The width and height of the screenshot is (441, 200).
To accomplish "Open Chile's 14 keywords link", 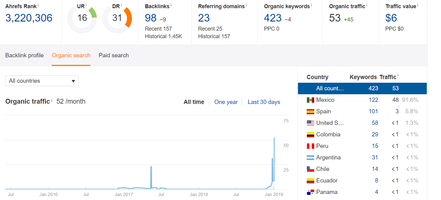I will [375, 169].
